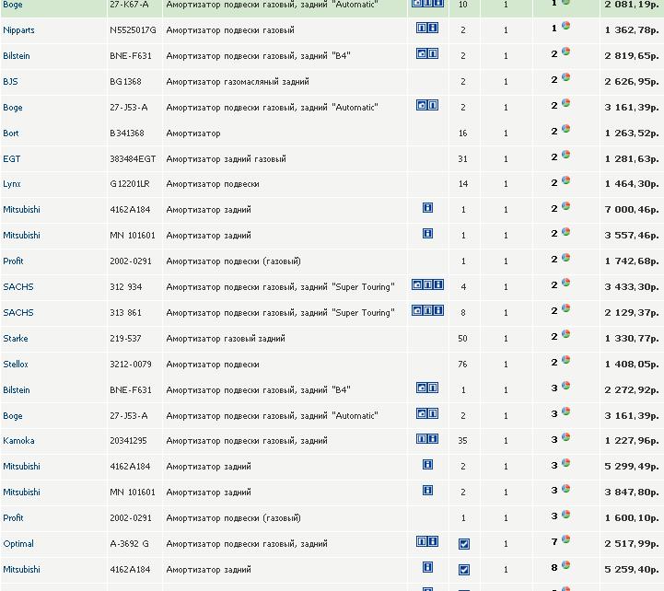Open the info icon for Mitsubishi MN 101601 at 3 847,80р.
Screen dimensions: 664x591
point(427,491)
